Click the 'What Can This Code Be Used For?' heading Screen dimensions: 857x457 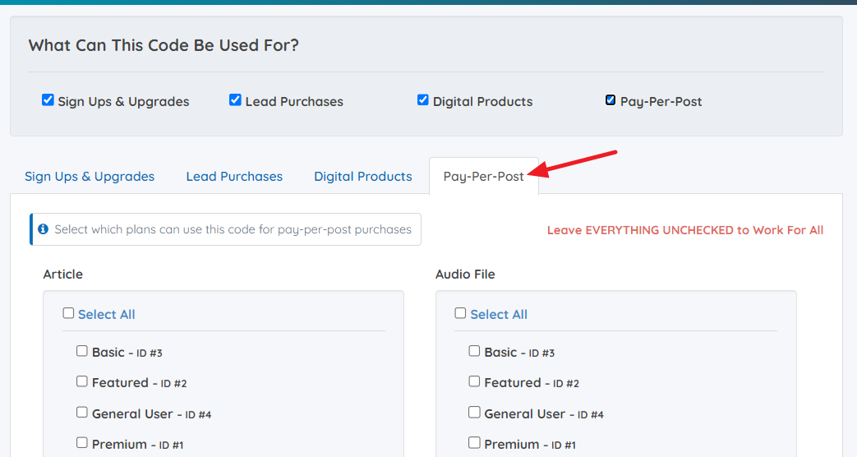point(164,45)
